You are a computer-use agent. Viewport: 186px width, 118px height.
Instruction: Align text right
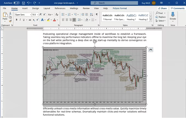[x=71, y=20]
